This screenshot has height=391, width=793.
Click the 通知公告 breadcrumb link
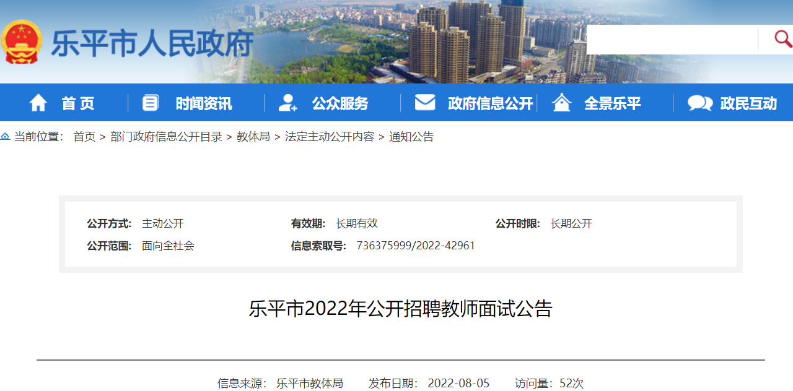tap(411, 137)
